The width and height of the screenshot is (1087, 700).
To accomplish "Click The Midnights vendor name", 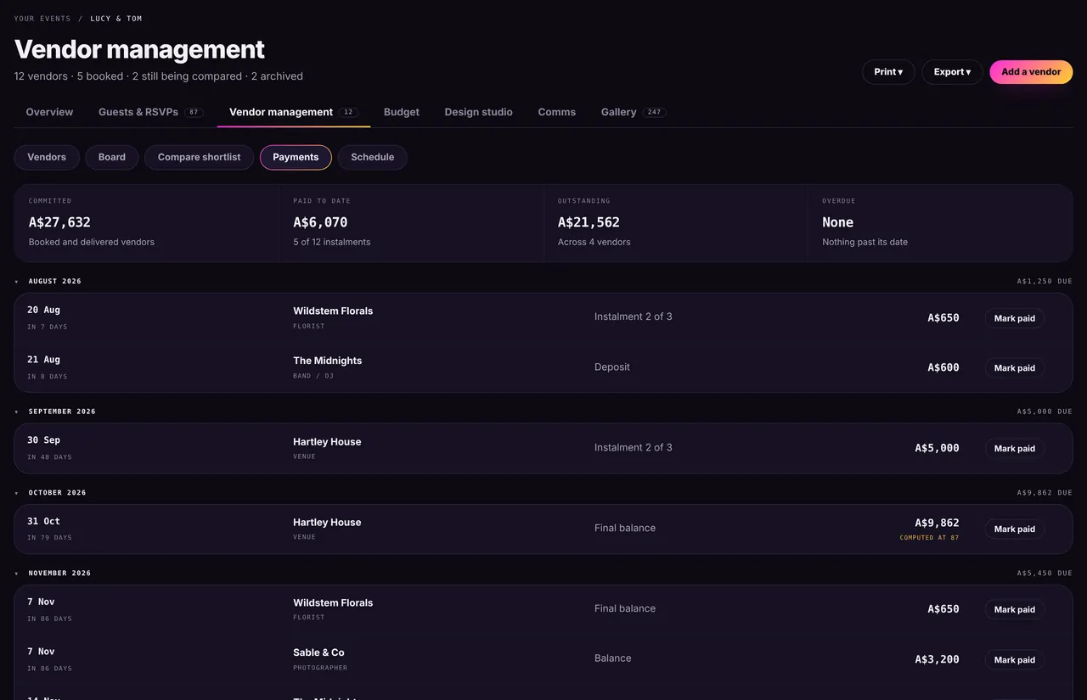I will [328, 361].
